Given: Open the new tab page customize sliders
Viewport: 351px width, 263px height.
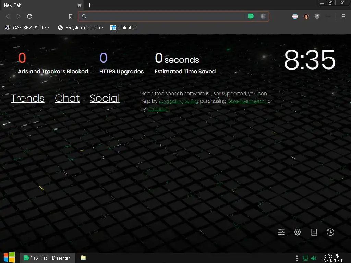Looking at the screenshot, I should 281,232.
